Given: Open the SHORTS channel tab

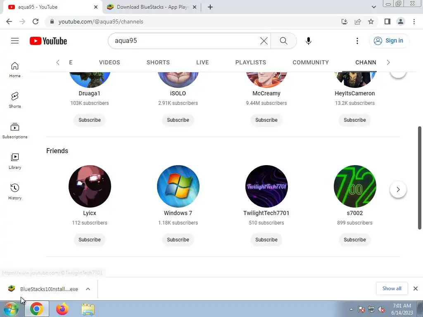Looking at the screenshot, I should click(158, 62).
